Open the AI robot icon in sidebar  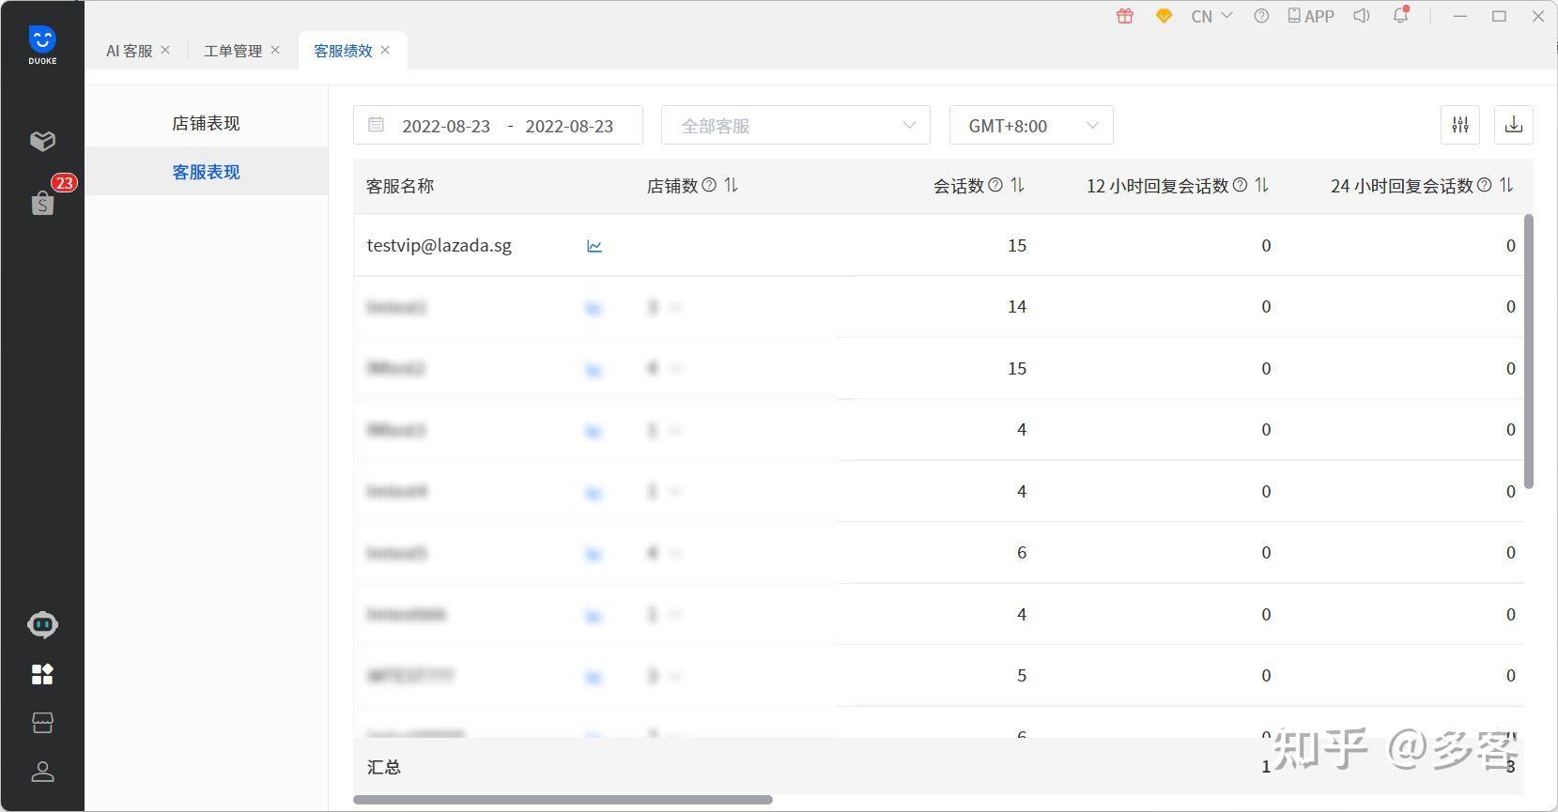[42, 624]
